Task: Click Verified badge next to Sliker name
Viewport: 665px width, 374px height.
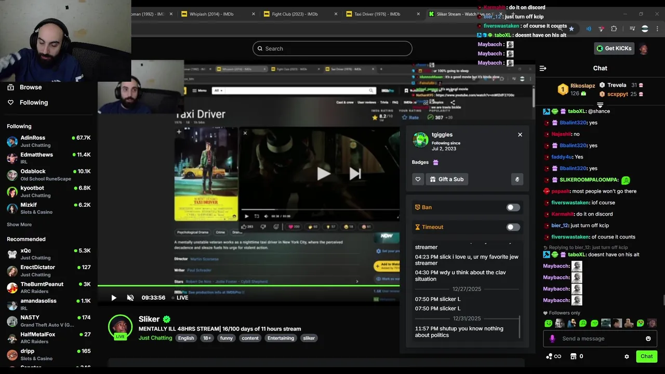Action: (166, 319)
